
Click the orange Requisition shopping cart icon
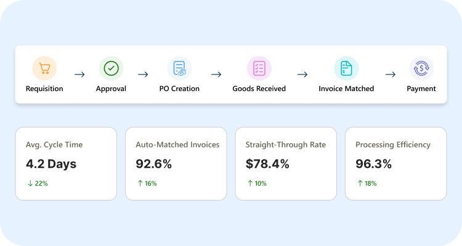tap(44, 68)
